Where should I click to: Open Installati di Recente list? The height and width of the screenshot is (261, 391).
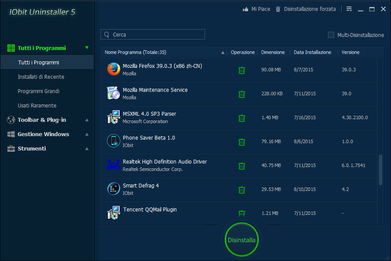coord(41,77)
